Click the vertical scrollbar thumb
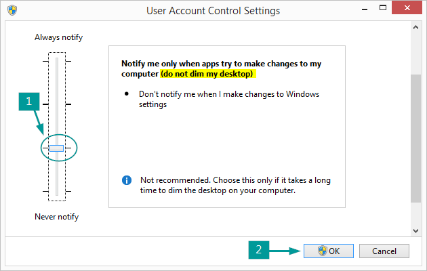The width and height of the screenshot is (427, 271). (415, 138)
